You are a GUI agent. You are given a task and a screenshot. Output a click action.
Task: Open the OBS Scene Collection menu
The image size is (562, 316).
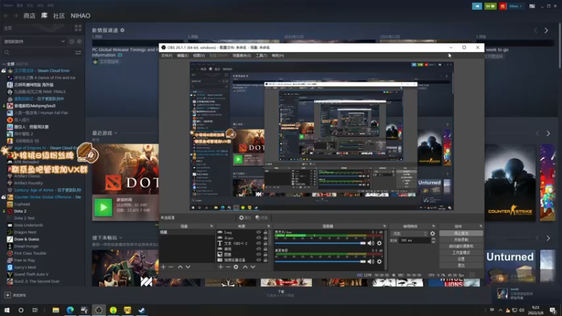[242, 55]
